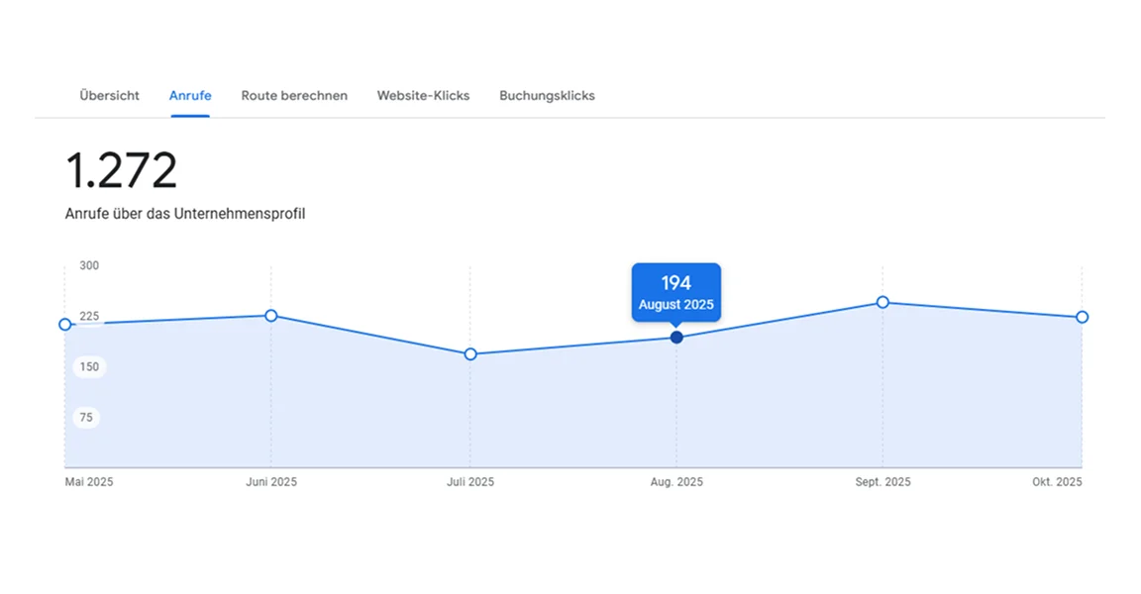Viewport: 1141px width, 594px height.
Task: Click the Aug. 2025 month label
Action: coord(676,482)
